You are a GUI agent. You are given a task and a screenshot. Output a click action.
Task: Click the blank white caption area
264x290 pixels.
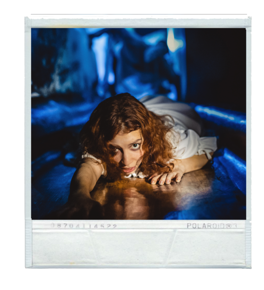pyautogui.click(x=139, y=248)
